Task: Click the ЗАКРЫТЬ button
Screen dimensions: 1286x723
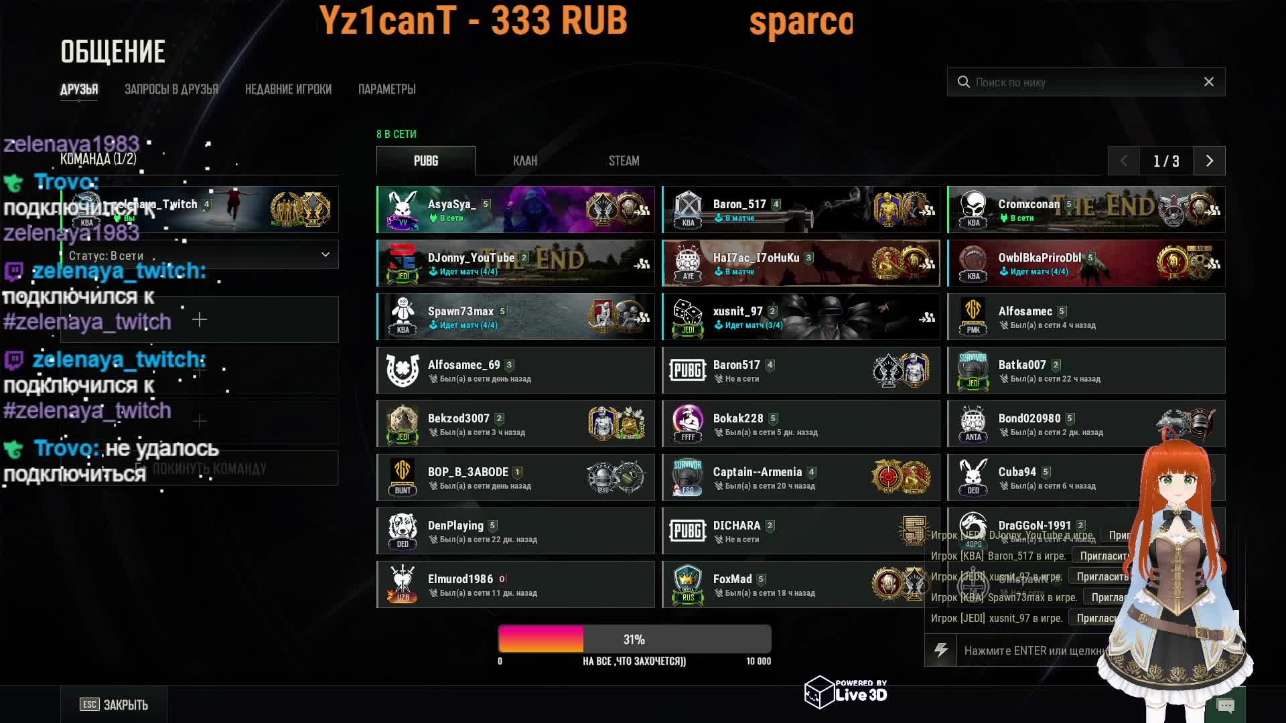Action: coord(114,704)
